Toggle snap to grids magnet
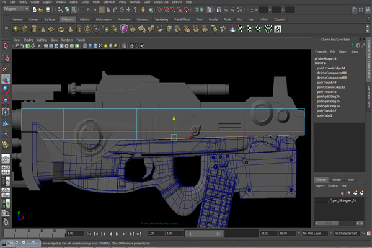This screenshot has height=248, width=372. pos(160,10)
